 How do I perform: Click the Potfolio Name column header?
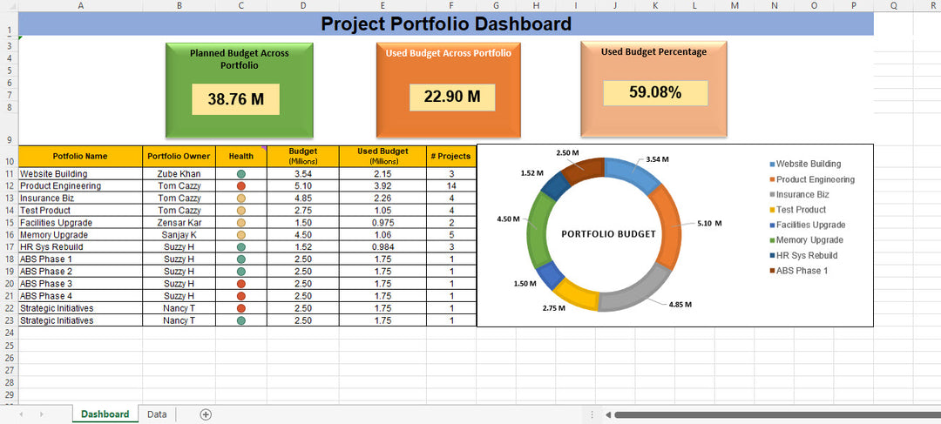click(x=80, y=157)
